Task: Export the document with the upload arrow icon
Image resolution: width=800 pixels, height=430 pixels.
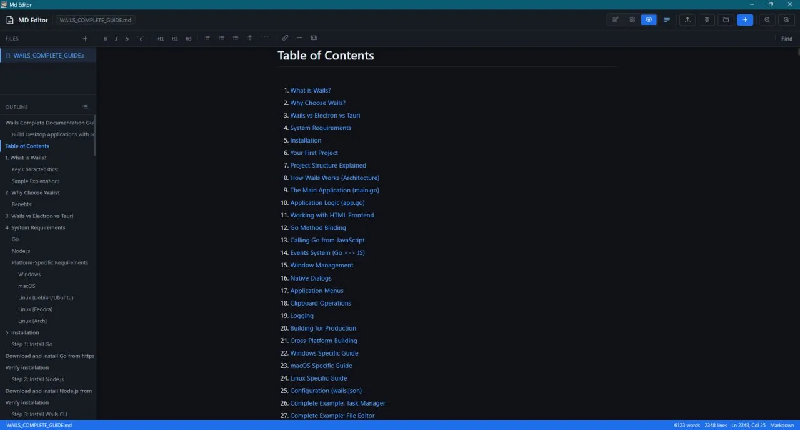Action: (x=687, y=20)
